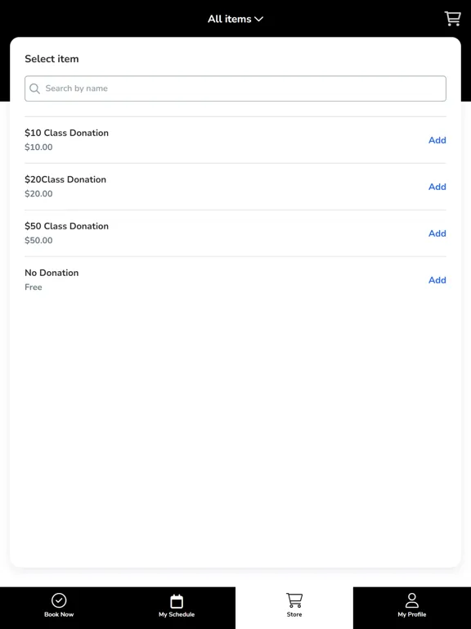
Task: Go to the My Profile tab label
Action: [x=412, y=614]
